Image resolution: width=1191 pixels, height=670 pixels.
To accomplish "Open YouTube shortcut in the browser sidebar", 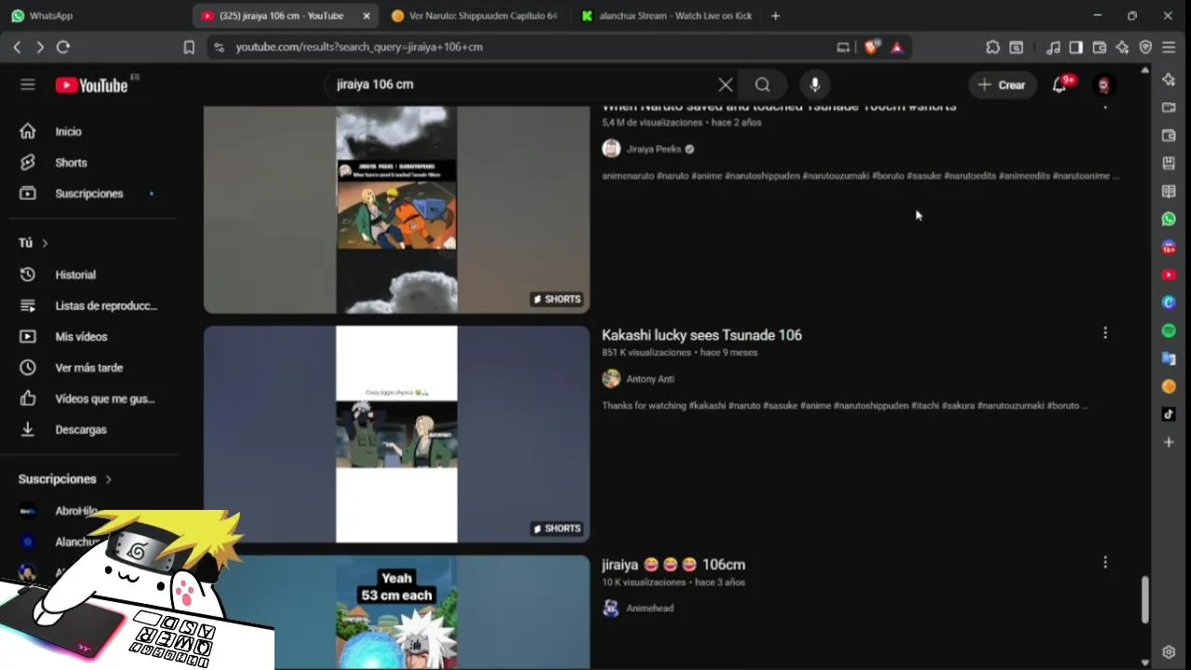I will (x=1169, y=275).
